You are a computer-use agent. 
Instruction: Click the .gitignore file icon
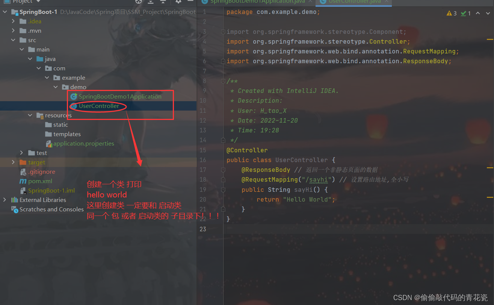click(23, 172)
